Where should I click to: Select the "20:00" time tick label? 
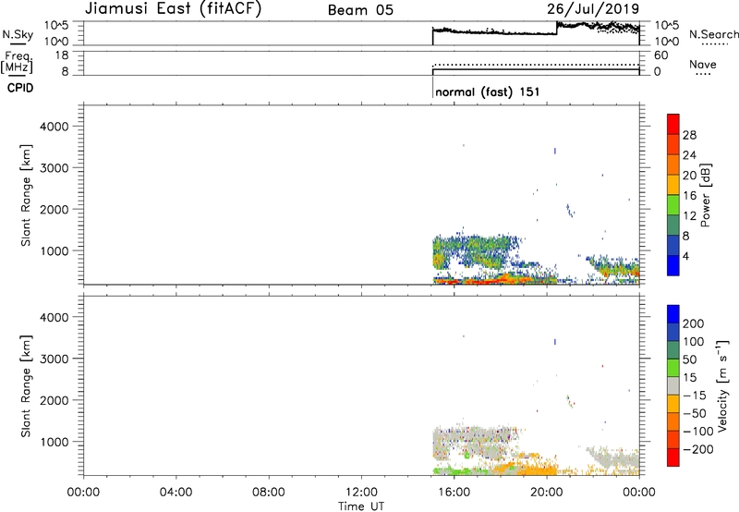click(546, 493)
